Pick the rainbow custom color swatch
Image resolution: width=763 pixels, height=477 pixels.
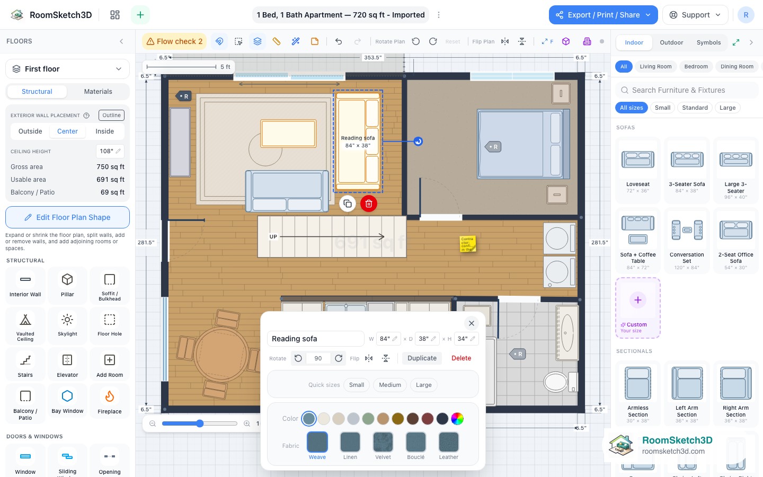[457, 419]
